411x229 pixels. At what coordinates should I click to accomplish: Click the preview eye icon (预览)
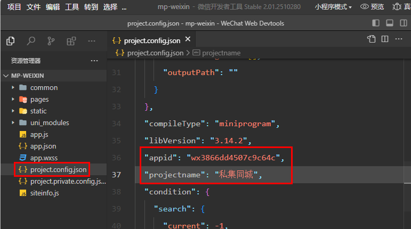tap(372, 7)
